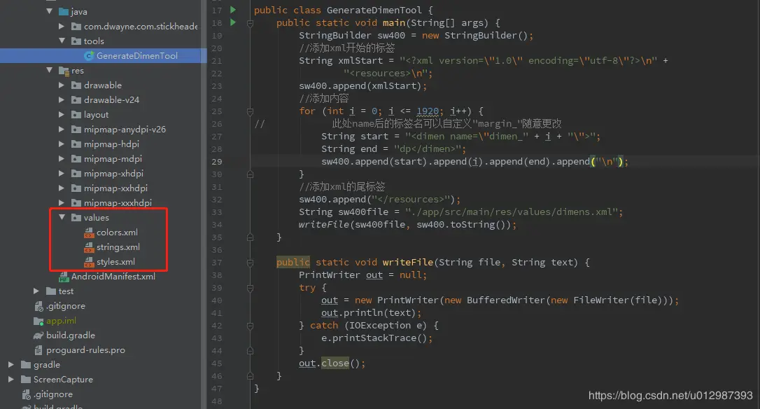
Task: Expand the ScreenCapture folder
Action: 11,379
